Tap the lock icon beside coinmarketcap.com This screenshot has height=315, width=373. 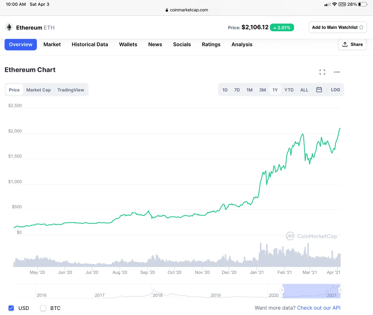click(167, 10)
